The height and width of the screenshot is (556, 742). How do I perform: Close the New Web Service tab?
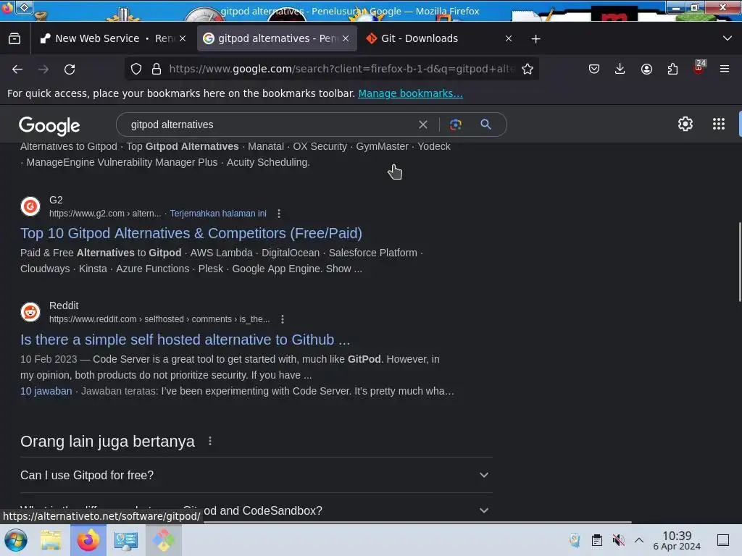point(183,38)
